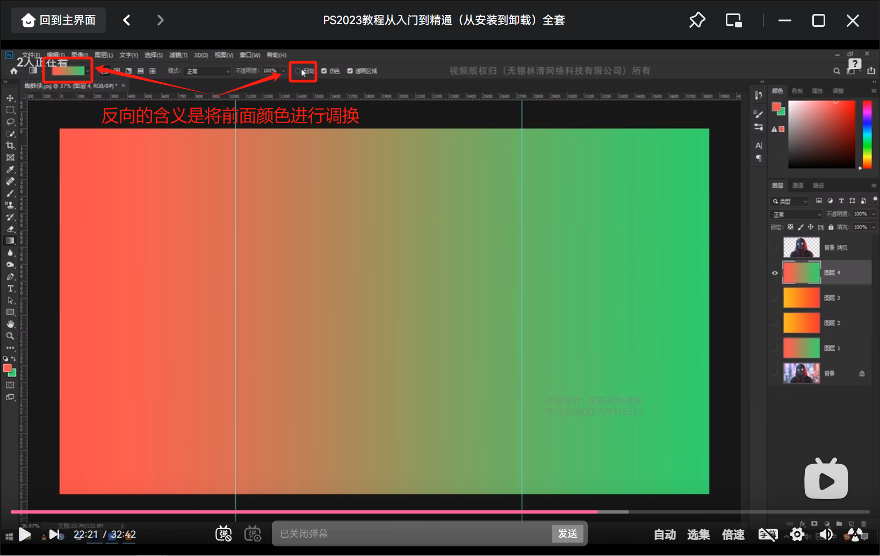Open layer 填充 fill dropdown
This screenshot has height=556, width=880.
click(x=874, y=227)
